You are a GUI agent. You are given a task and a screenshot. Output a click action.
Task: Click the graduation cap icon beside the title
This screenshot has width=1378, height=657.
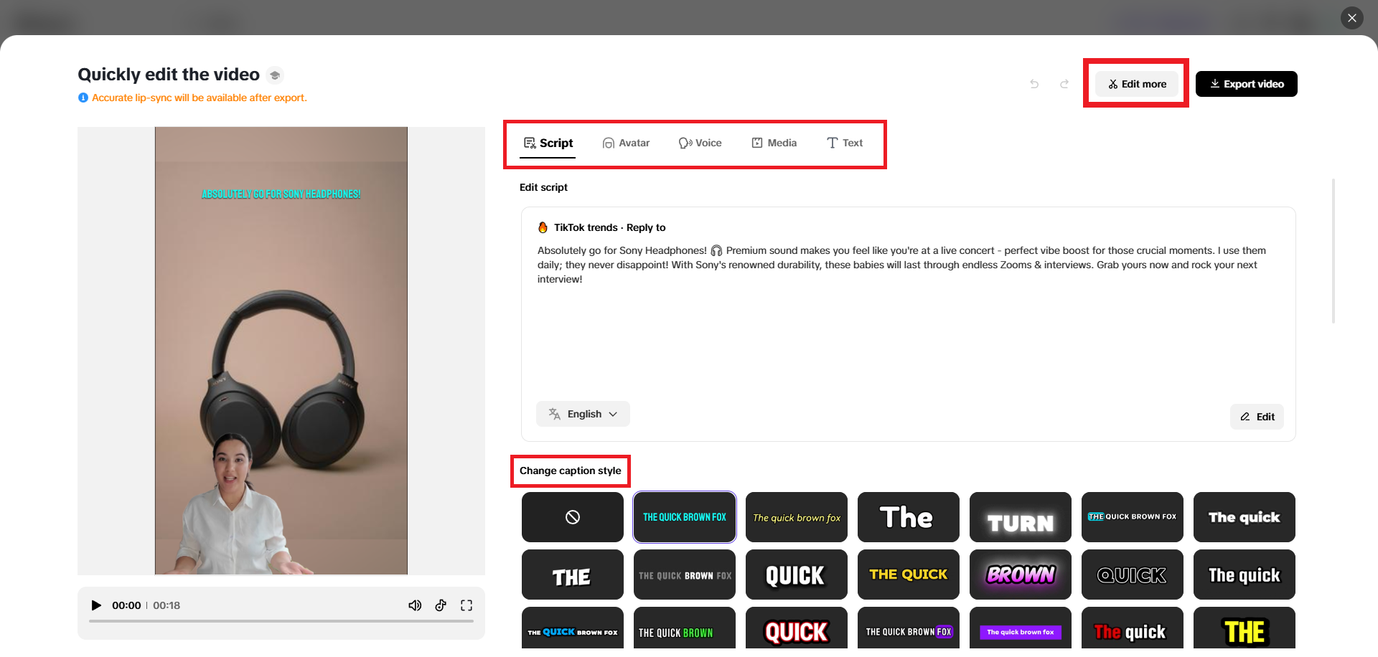[275, 75]
